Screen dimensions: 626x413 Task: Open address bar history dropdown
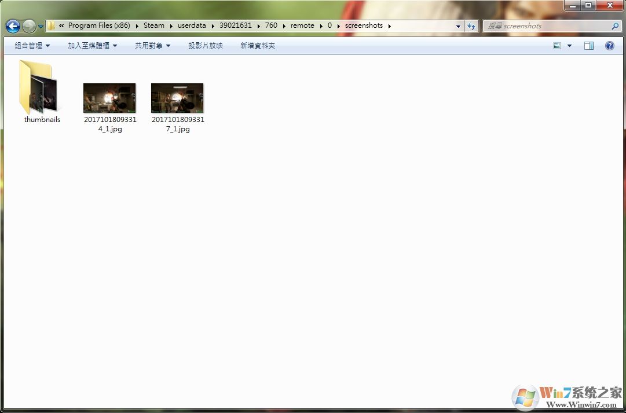[x=458, y=26]
